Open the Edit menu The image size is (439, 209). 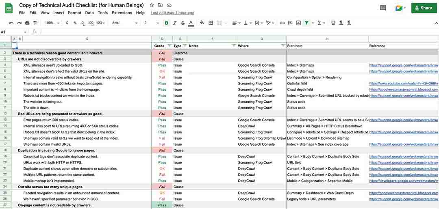coord(33,13)
